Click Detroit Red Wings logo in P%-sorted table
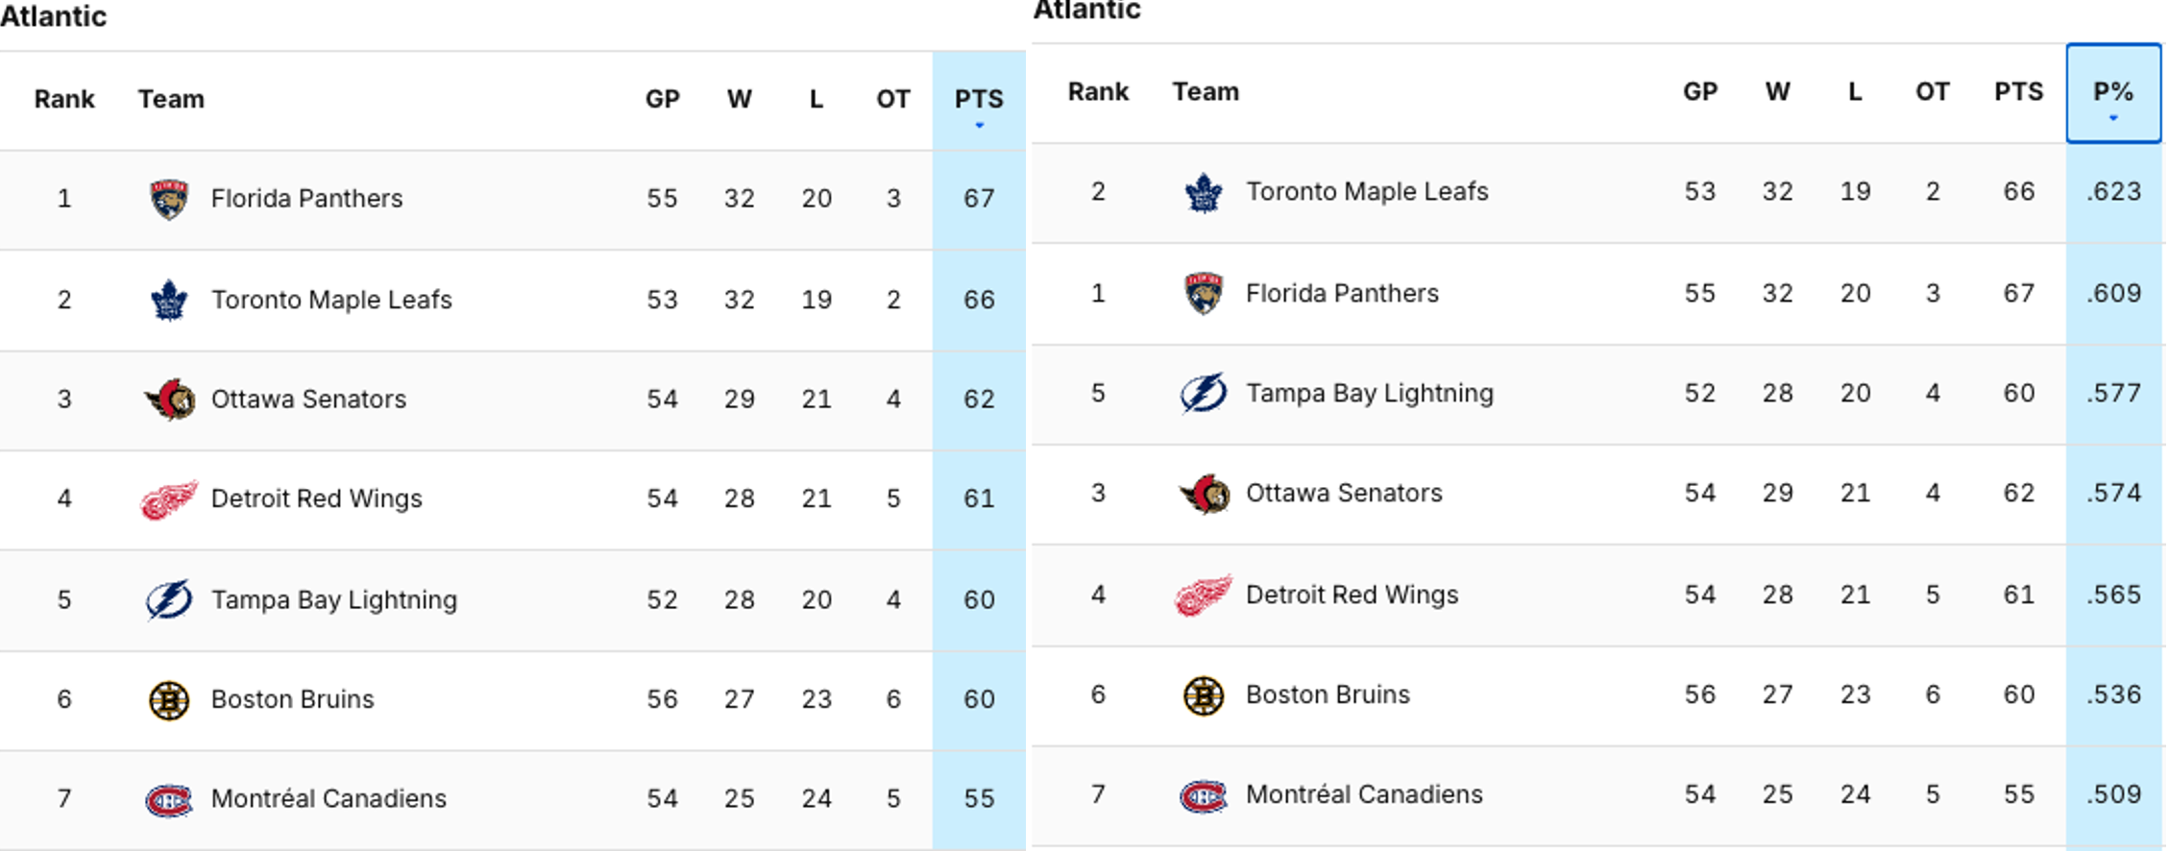 pos(1203,596)
